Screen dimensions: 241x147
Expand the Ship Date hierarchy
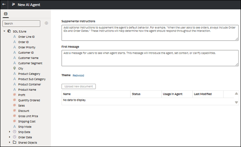(x=10, y=132)
